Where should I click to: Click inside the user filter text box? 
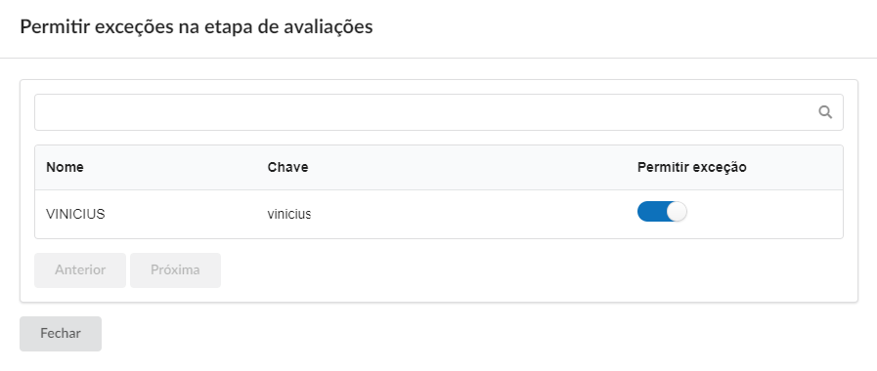pos(438,112)
